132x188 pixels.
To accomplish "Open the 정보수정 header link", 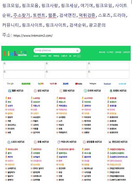I will [102, 52].
